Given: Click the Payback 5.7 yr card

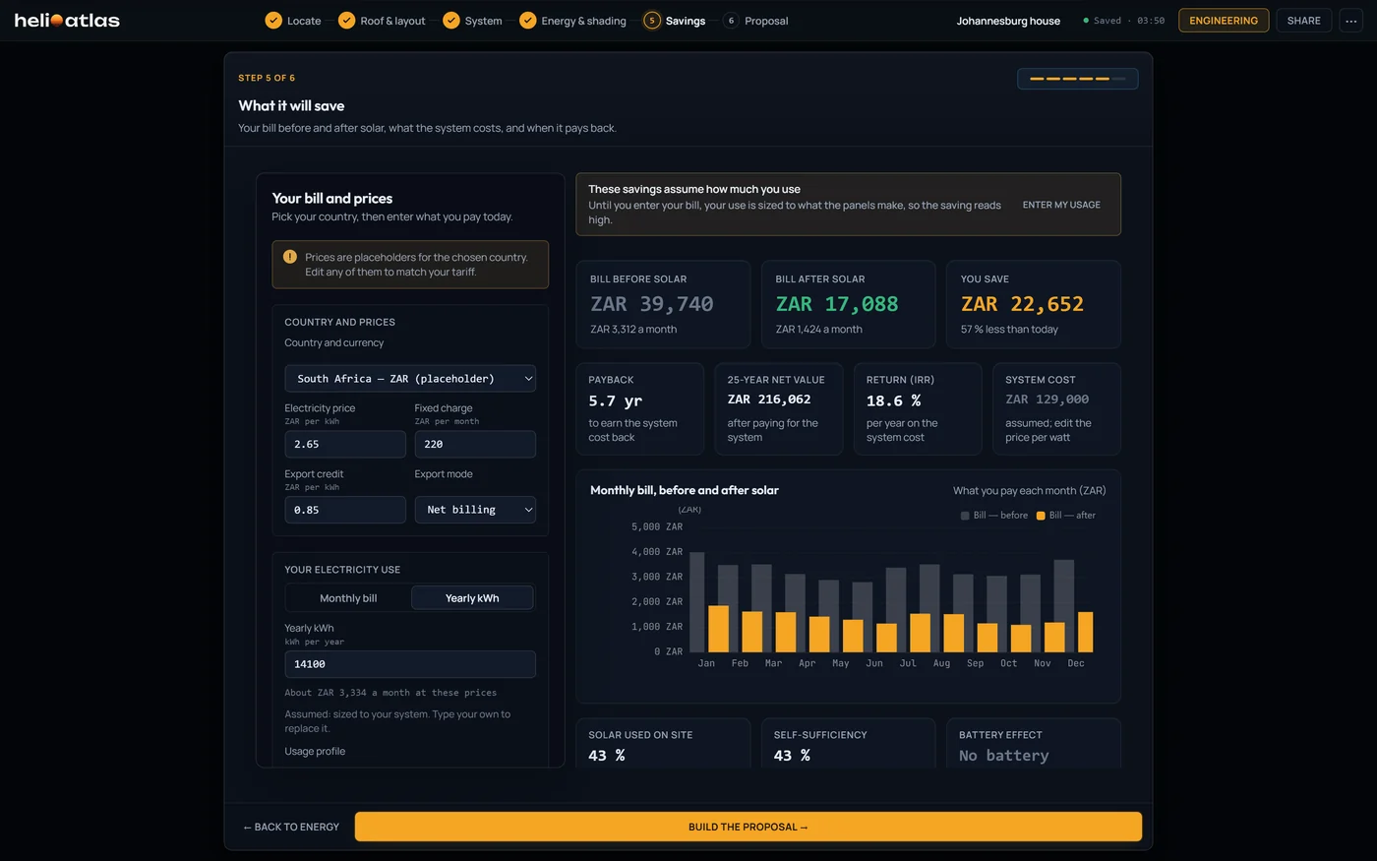Looking at the screenshot, I should point(640,409).
